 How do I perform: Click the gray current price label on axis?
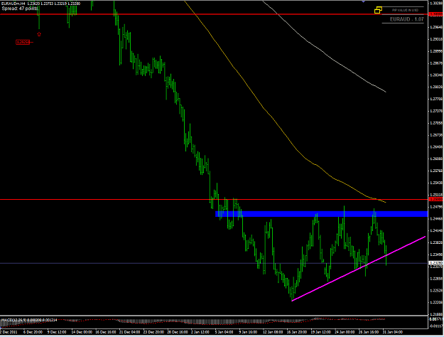click(436, 263)
